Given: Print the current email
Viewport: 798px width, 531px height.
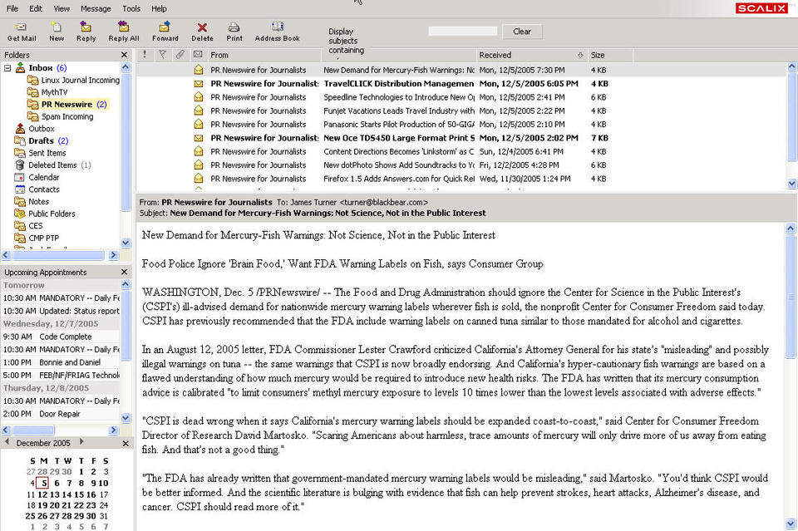Looking at the screenshot, I should [234, 32].
